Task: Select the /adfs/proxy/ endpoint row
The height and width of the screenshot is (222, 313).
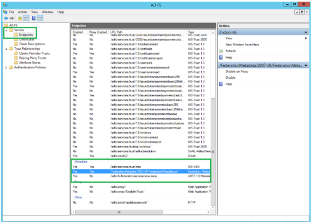Action: (141, 187)
